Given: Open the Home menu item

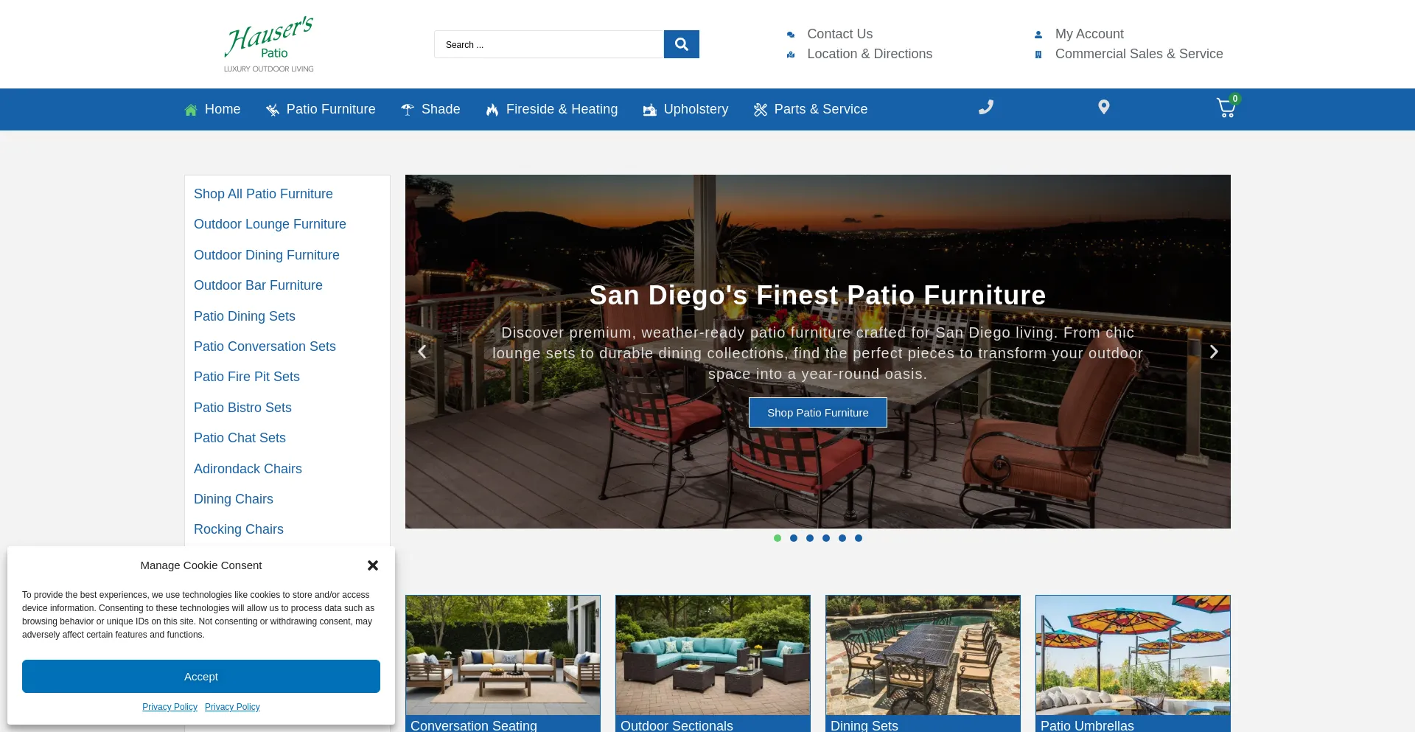Looking at the screenshot, I should click(223, 109).
